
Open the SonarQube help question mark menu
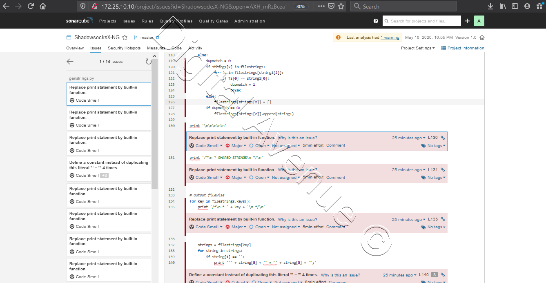(375, 21)
